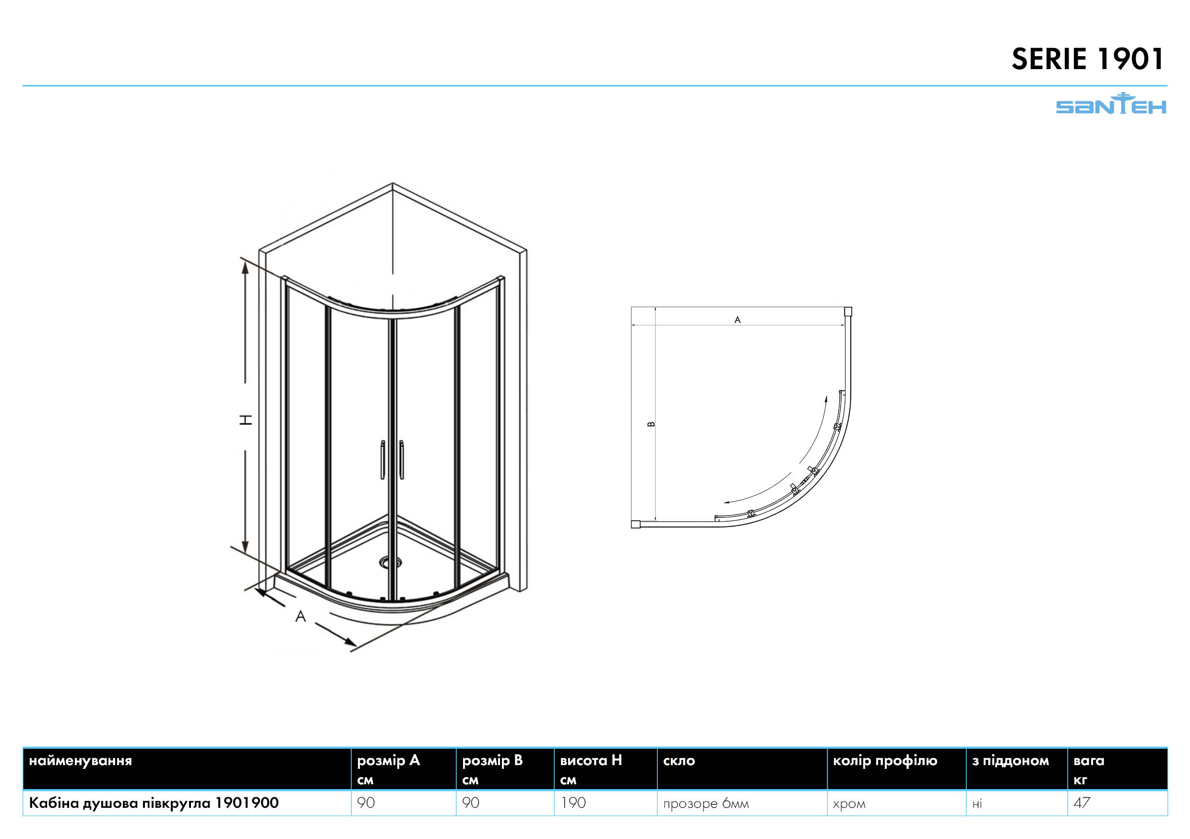Image resolution: width=1190 pixels, height=839 pixels.
Task: Click the 'найменування' column header
Action: (80, 761)
